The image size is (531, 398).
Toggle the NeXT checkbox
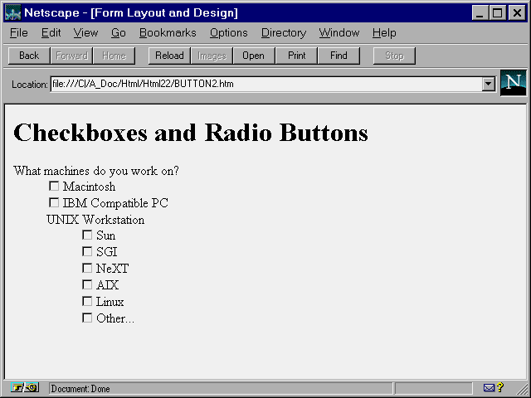[87, 268]
